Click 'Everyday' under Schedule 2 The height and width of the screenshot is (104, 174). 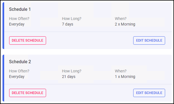click(x=17, y=77)
